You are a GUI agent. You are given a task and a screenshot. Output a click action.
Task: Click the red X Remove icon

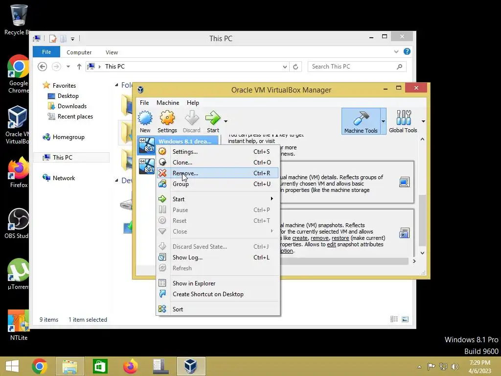(x=162, y=173)
